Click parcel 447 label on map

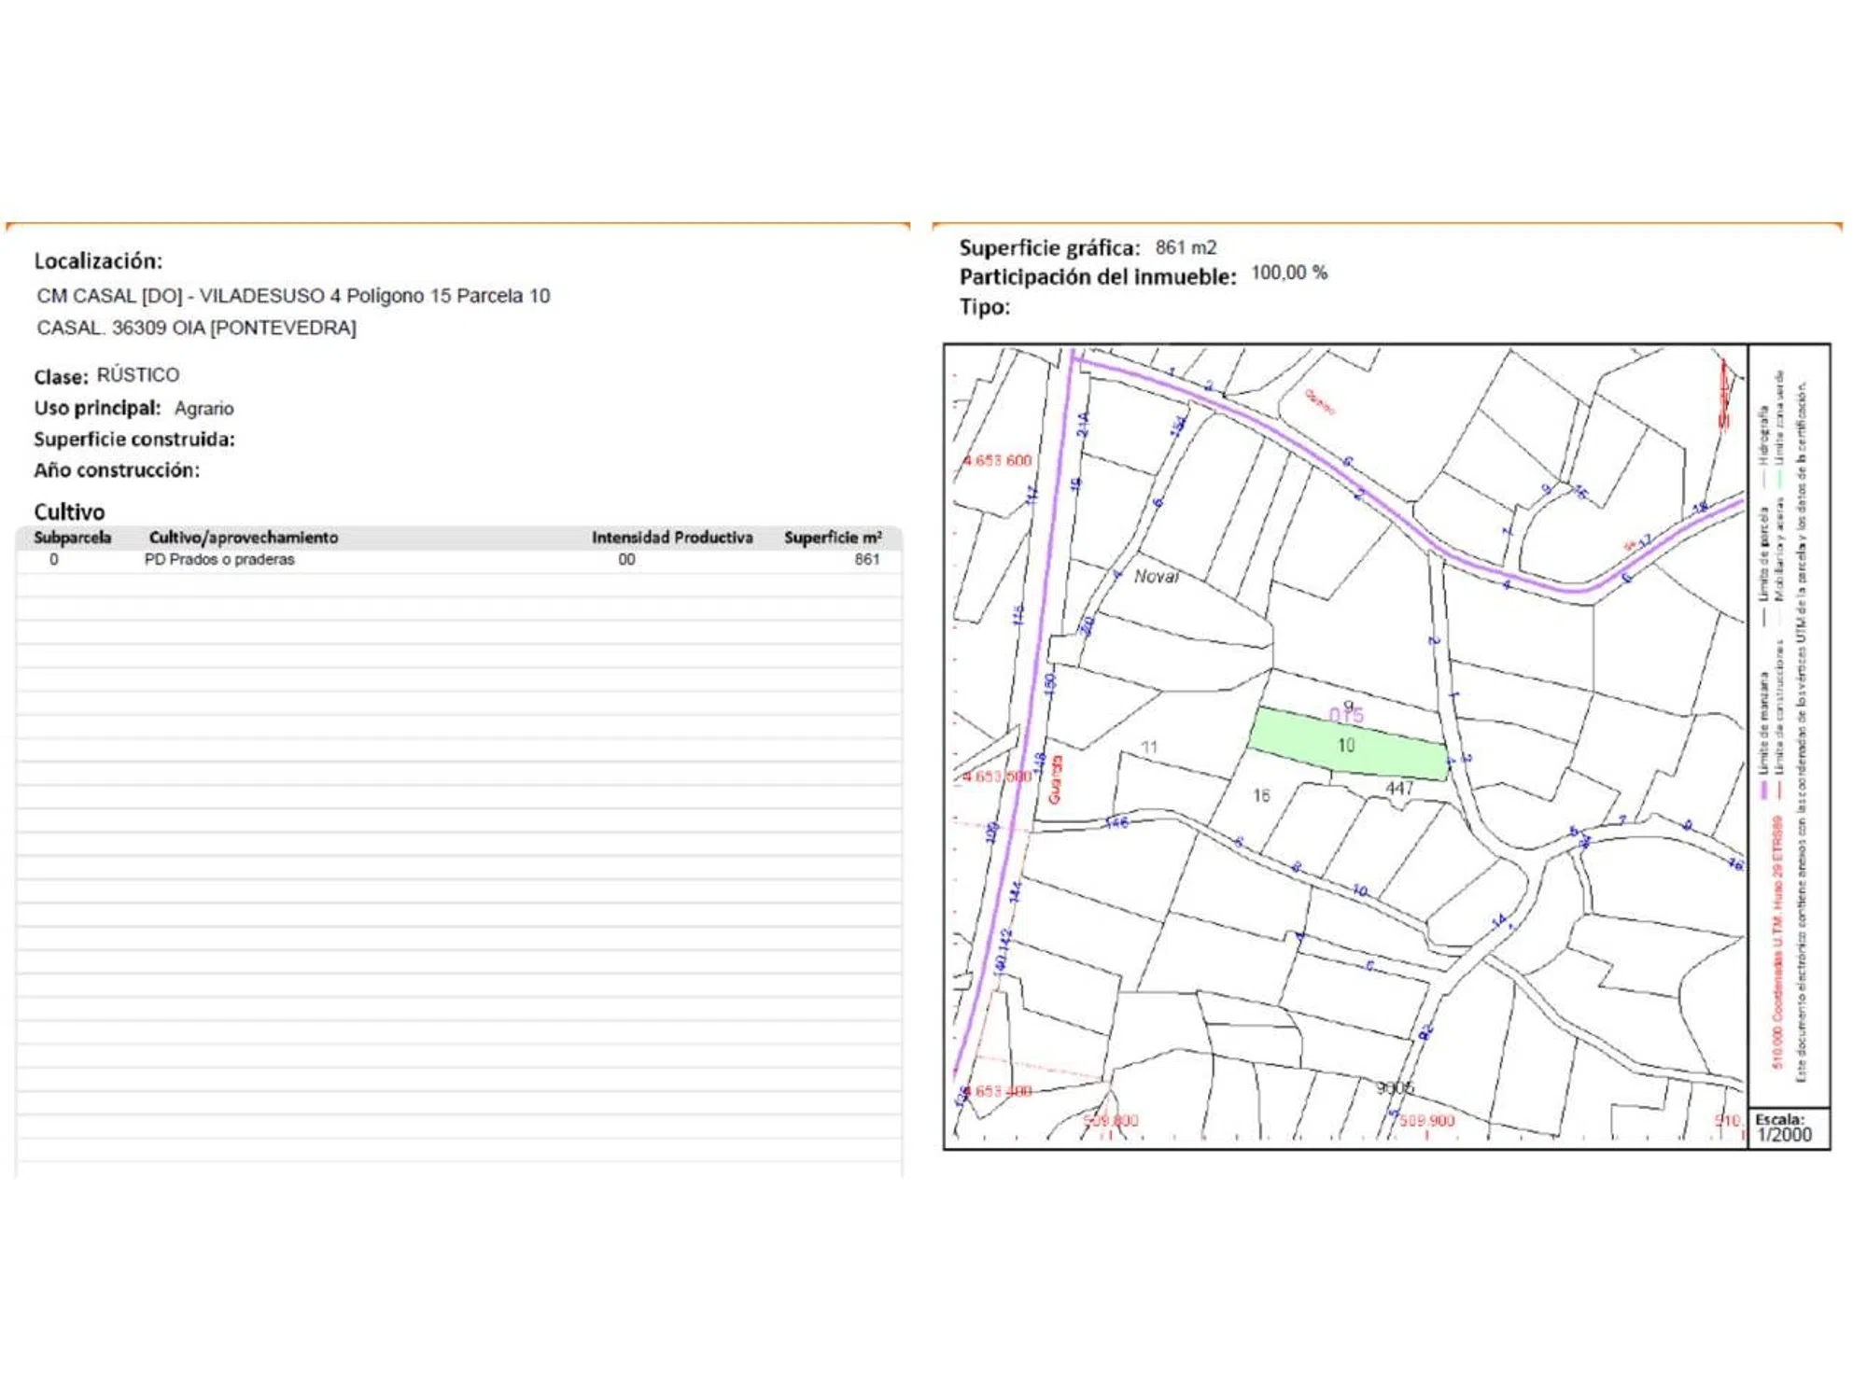tap(1398, 788)
